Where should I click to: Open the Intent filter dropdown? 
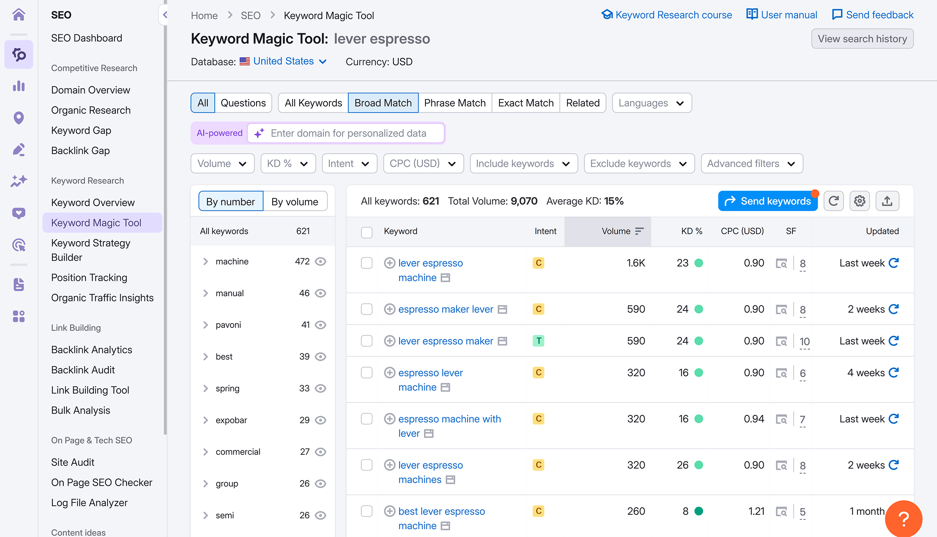349,164
